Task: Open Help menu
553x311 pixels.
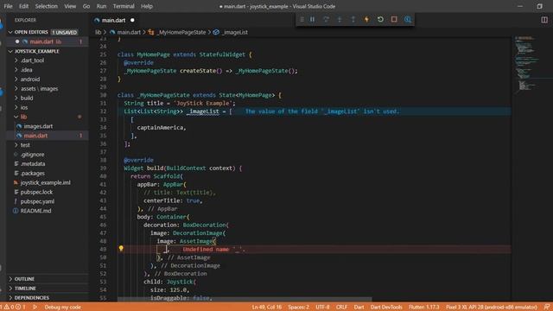Action: point(147,6)
